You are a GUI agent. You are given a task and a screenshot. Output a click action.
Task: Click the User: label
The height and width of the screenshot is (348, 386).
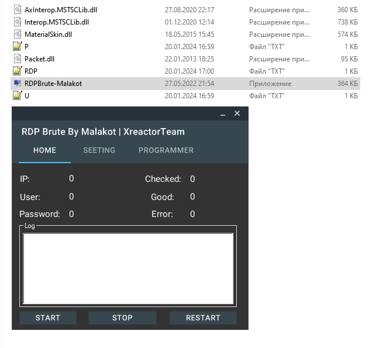(x=30, y=197)
